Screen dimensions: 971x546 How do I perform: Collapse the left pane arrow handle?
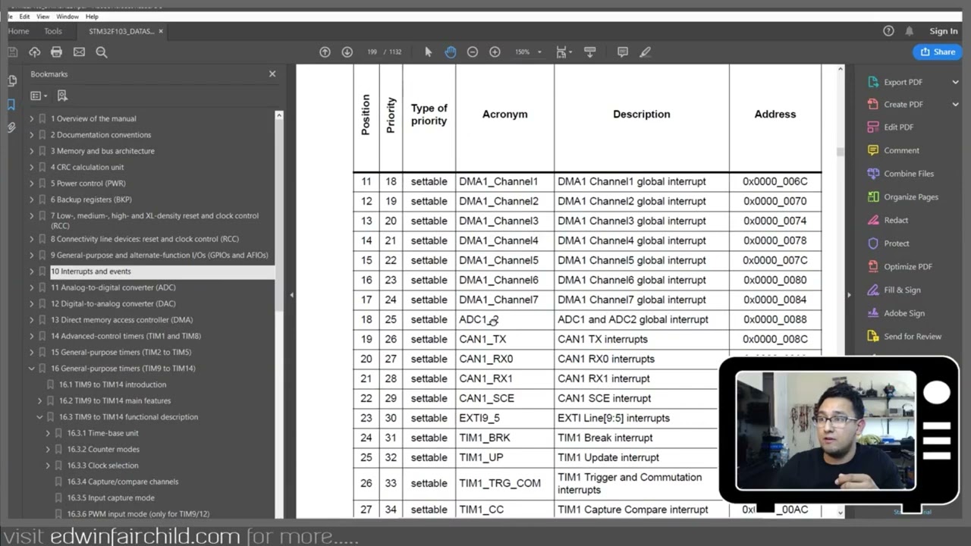291,294
